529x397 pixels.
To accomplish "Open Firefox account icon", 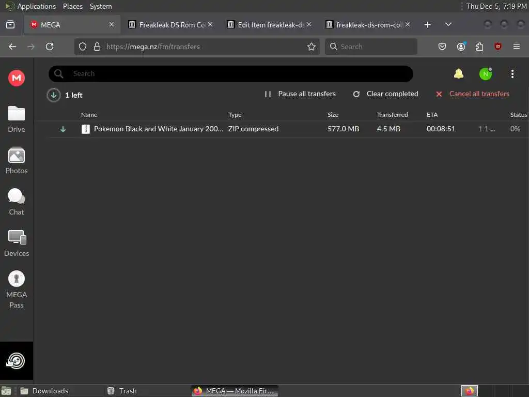I will point(461,47).
